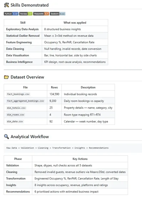Click the Seaborn 0.12 badge
This screenshot has width=142, height=197.
click(x=58, y=14)
